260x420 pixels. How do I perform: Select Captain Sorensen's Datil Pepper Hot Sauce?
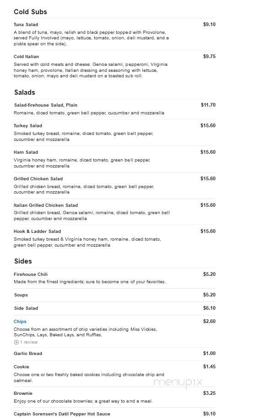pos(62,414)
